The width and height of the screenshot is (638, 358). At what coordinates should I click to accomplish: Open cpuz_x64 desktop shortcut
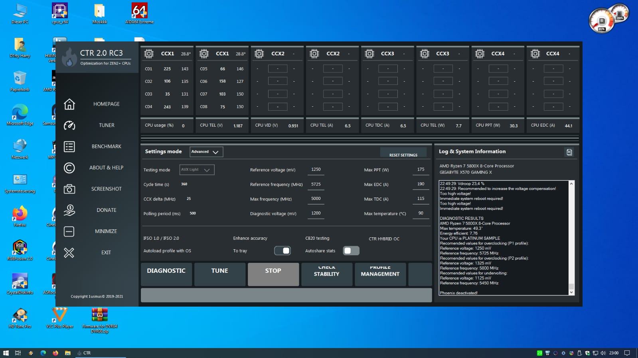(x=59, y=13)
